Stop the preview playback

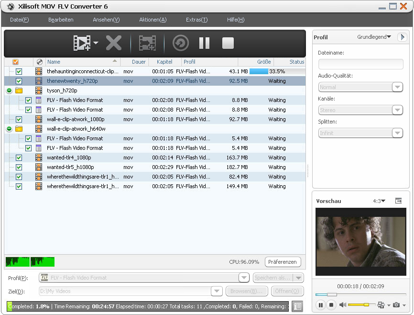(331, 305)
